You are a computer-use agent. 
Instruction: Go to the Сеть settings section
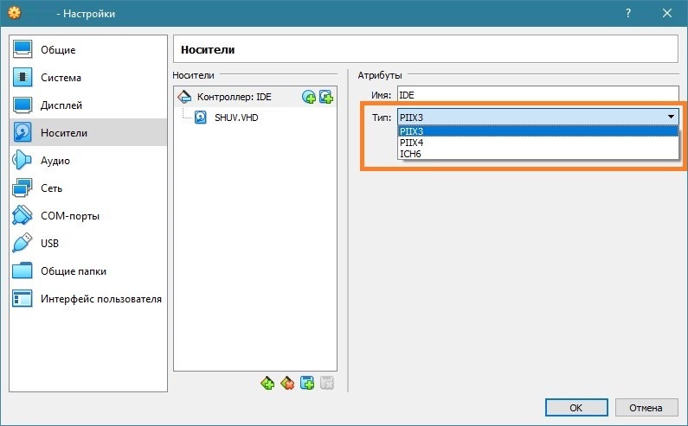pos(51,188)
